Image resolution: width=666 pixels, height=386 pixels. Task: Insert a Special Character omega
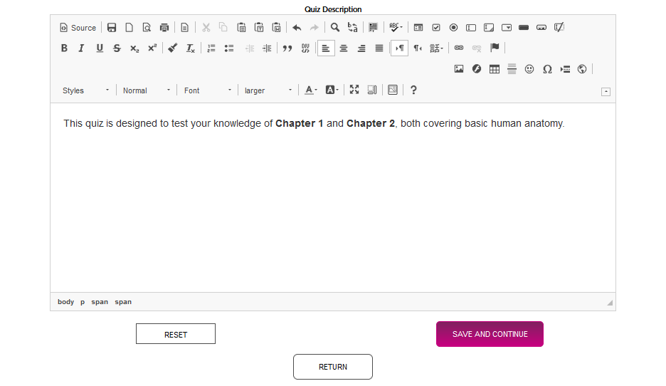click(x=547, y=69)
